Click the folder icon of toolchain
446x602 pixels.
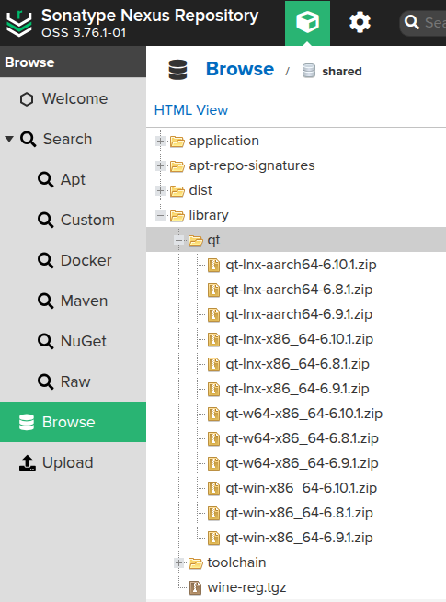(196, 563)
